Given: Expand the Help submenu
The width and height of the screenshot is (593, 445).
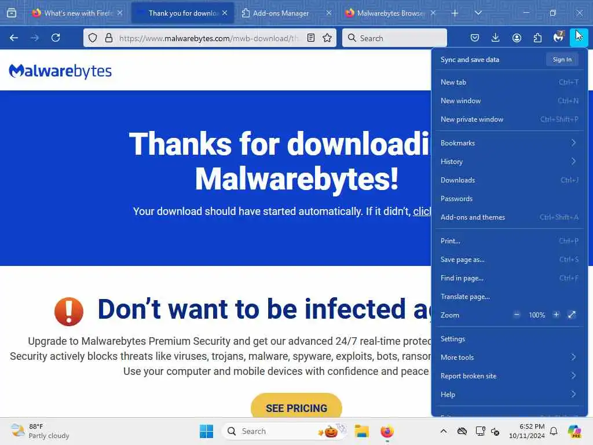Looking at the screenshot, I should click(509, 395).
